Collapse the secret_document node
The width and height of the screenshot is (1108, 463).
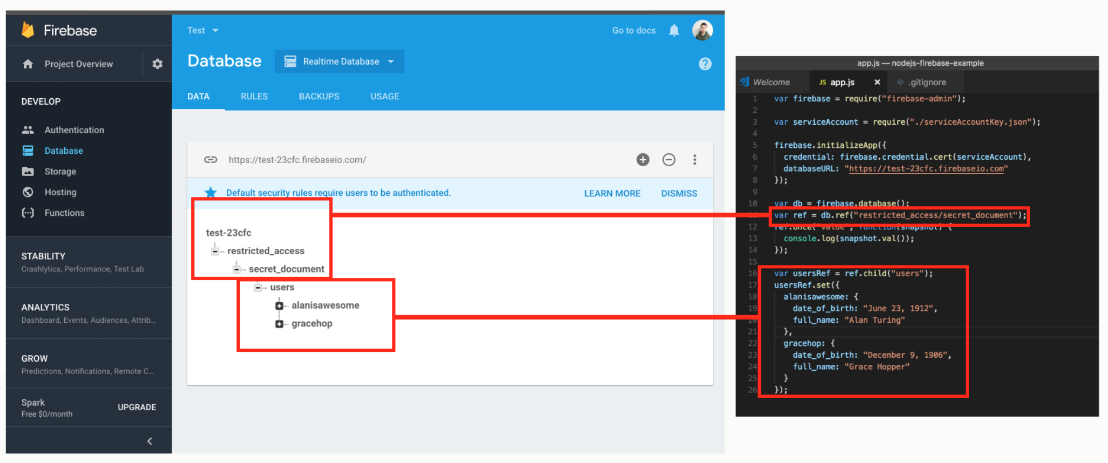point(236,269)
